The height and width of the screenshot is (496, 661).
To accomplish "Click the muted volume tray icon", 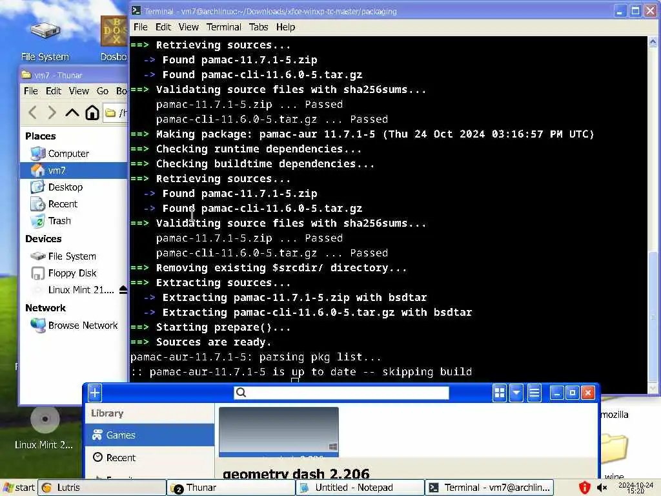I will click(x=602, y=488).
